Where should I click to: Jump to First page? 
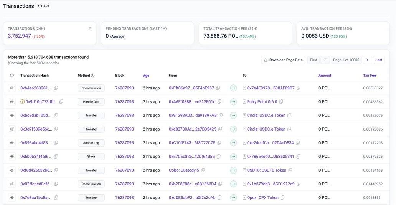pyautogui.click(x=313, y=60)
